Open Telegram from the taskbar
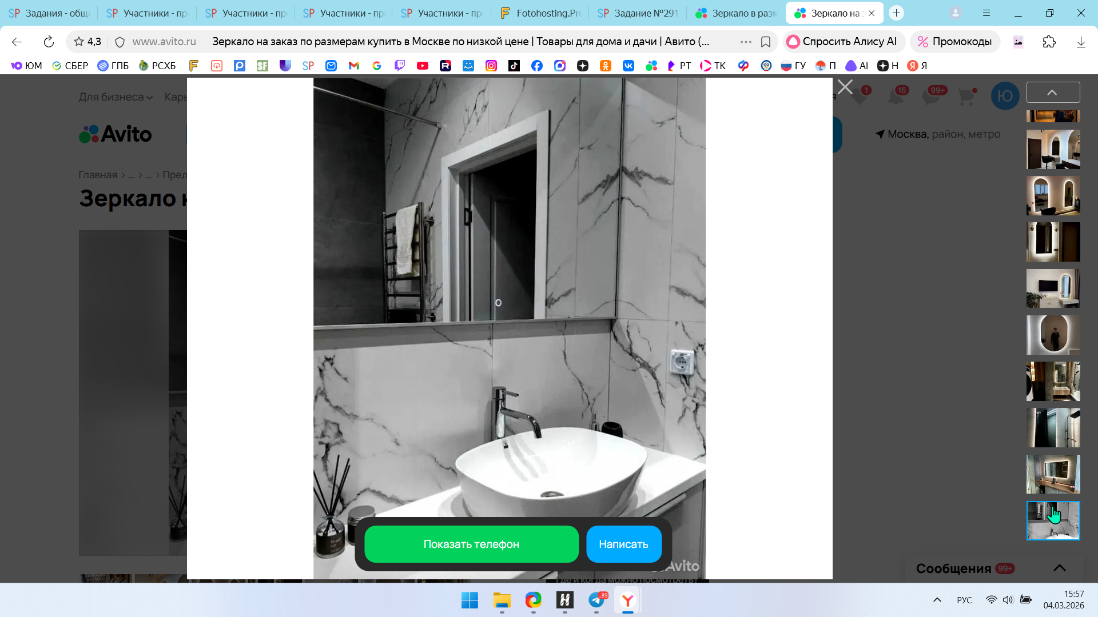 (596, 600)
